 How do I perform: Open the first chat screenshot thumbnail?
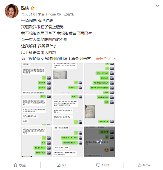click(x=36, y=79)
